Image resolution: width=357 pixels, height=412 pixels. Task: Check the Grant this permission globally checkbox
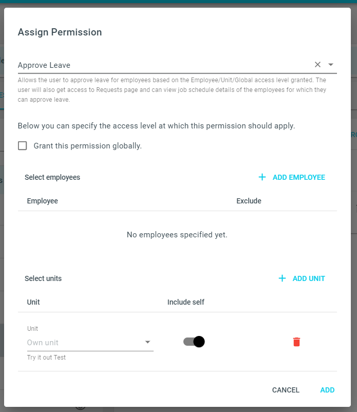click(22, 145)
